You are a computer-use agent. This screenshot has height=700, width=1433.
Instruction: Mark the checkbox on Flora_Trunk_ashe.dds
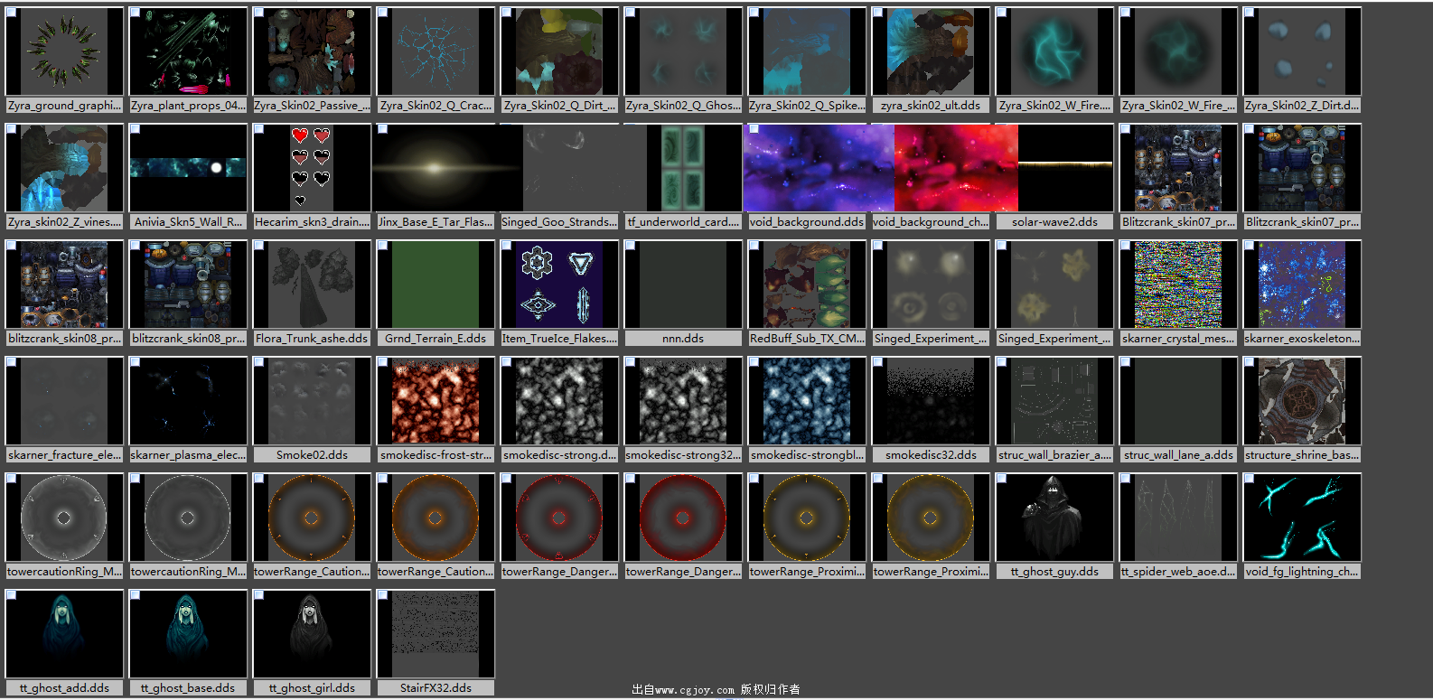click(x=259, y=247)
